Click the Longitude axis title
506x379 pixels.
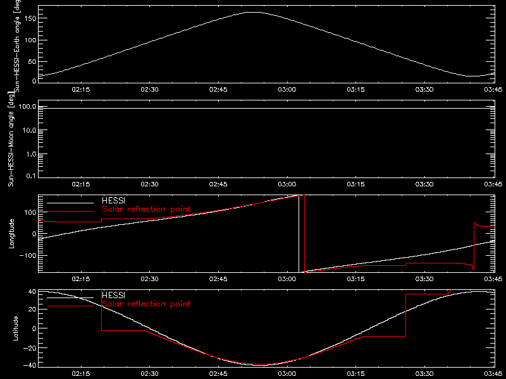[x=11, y=234]
